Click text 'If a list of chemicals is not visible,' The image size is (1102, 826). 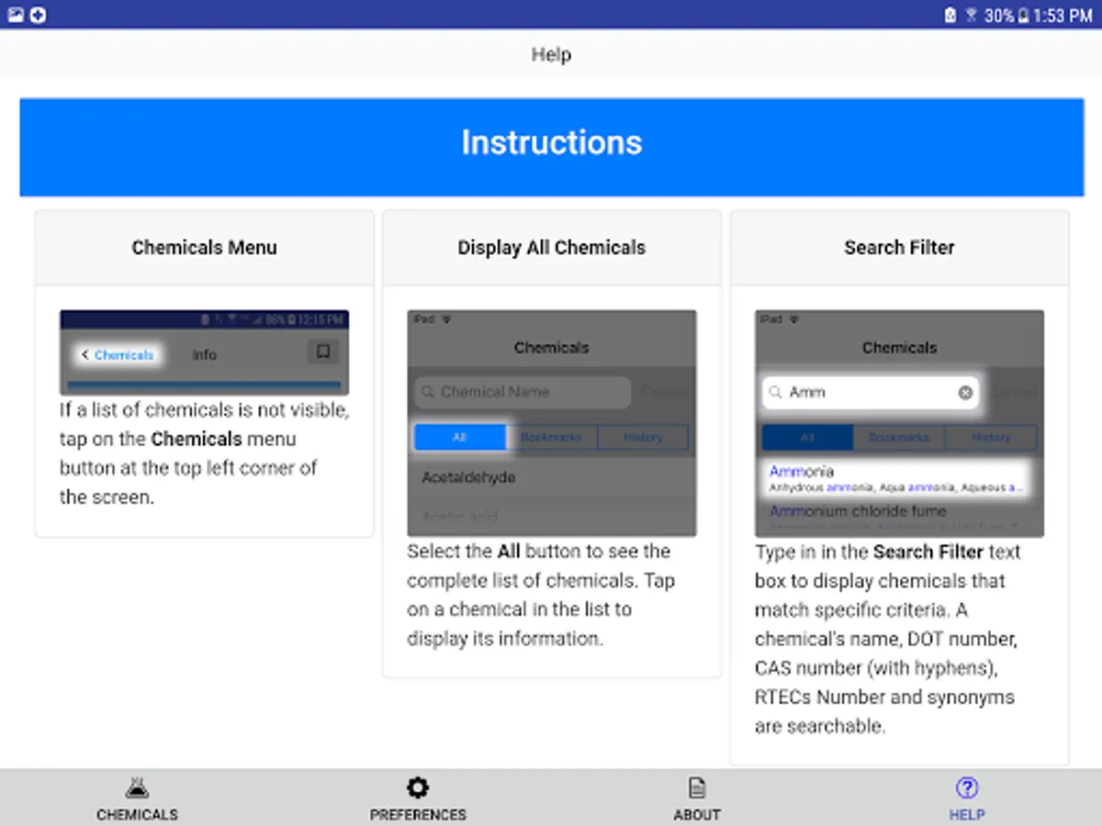point(204,409)
